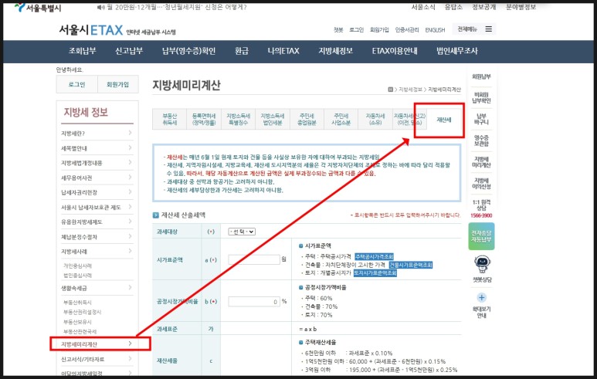Screen dimensions: 597x379
Task: Switch to the 주민세 종업원분 tab
Action: [307, 119]
